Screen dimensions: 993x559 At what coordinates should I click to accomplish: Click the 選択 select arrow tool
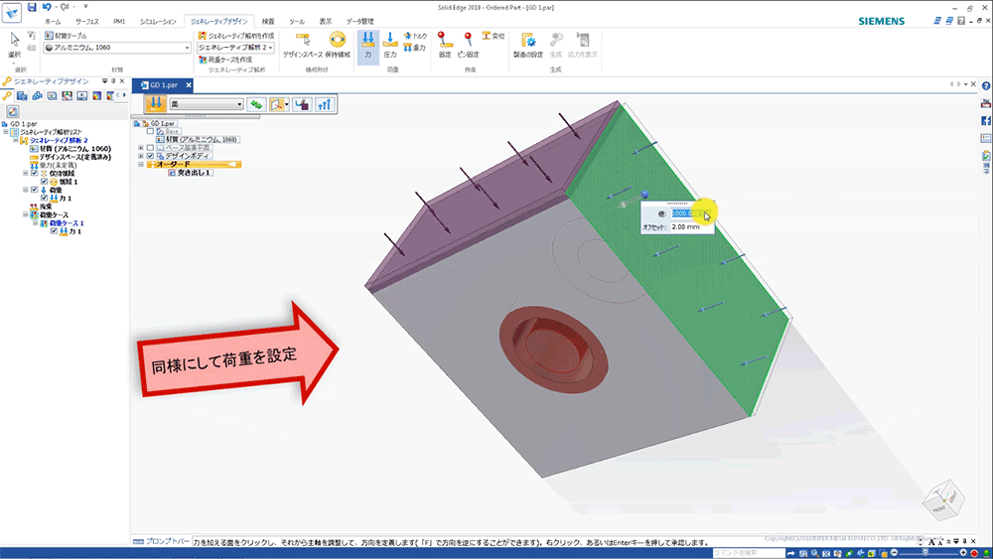pos(15,46)
